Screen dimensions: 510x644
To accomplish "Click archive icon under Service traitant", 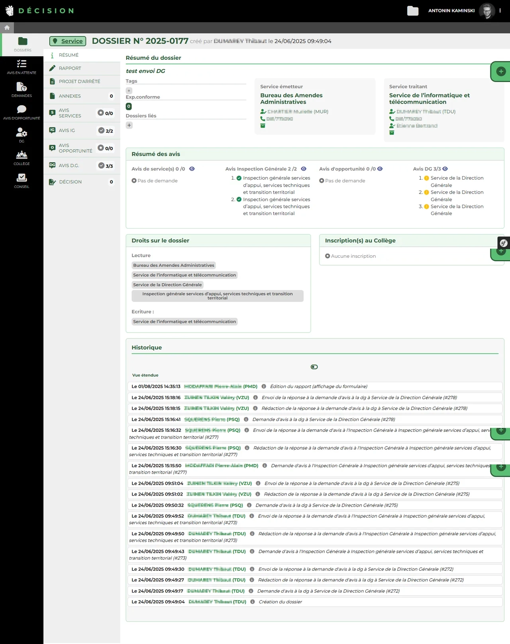I will 392,133.
